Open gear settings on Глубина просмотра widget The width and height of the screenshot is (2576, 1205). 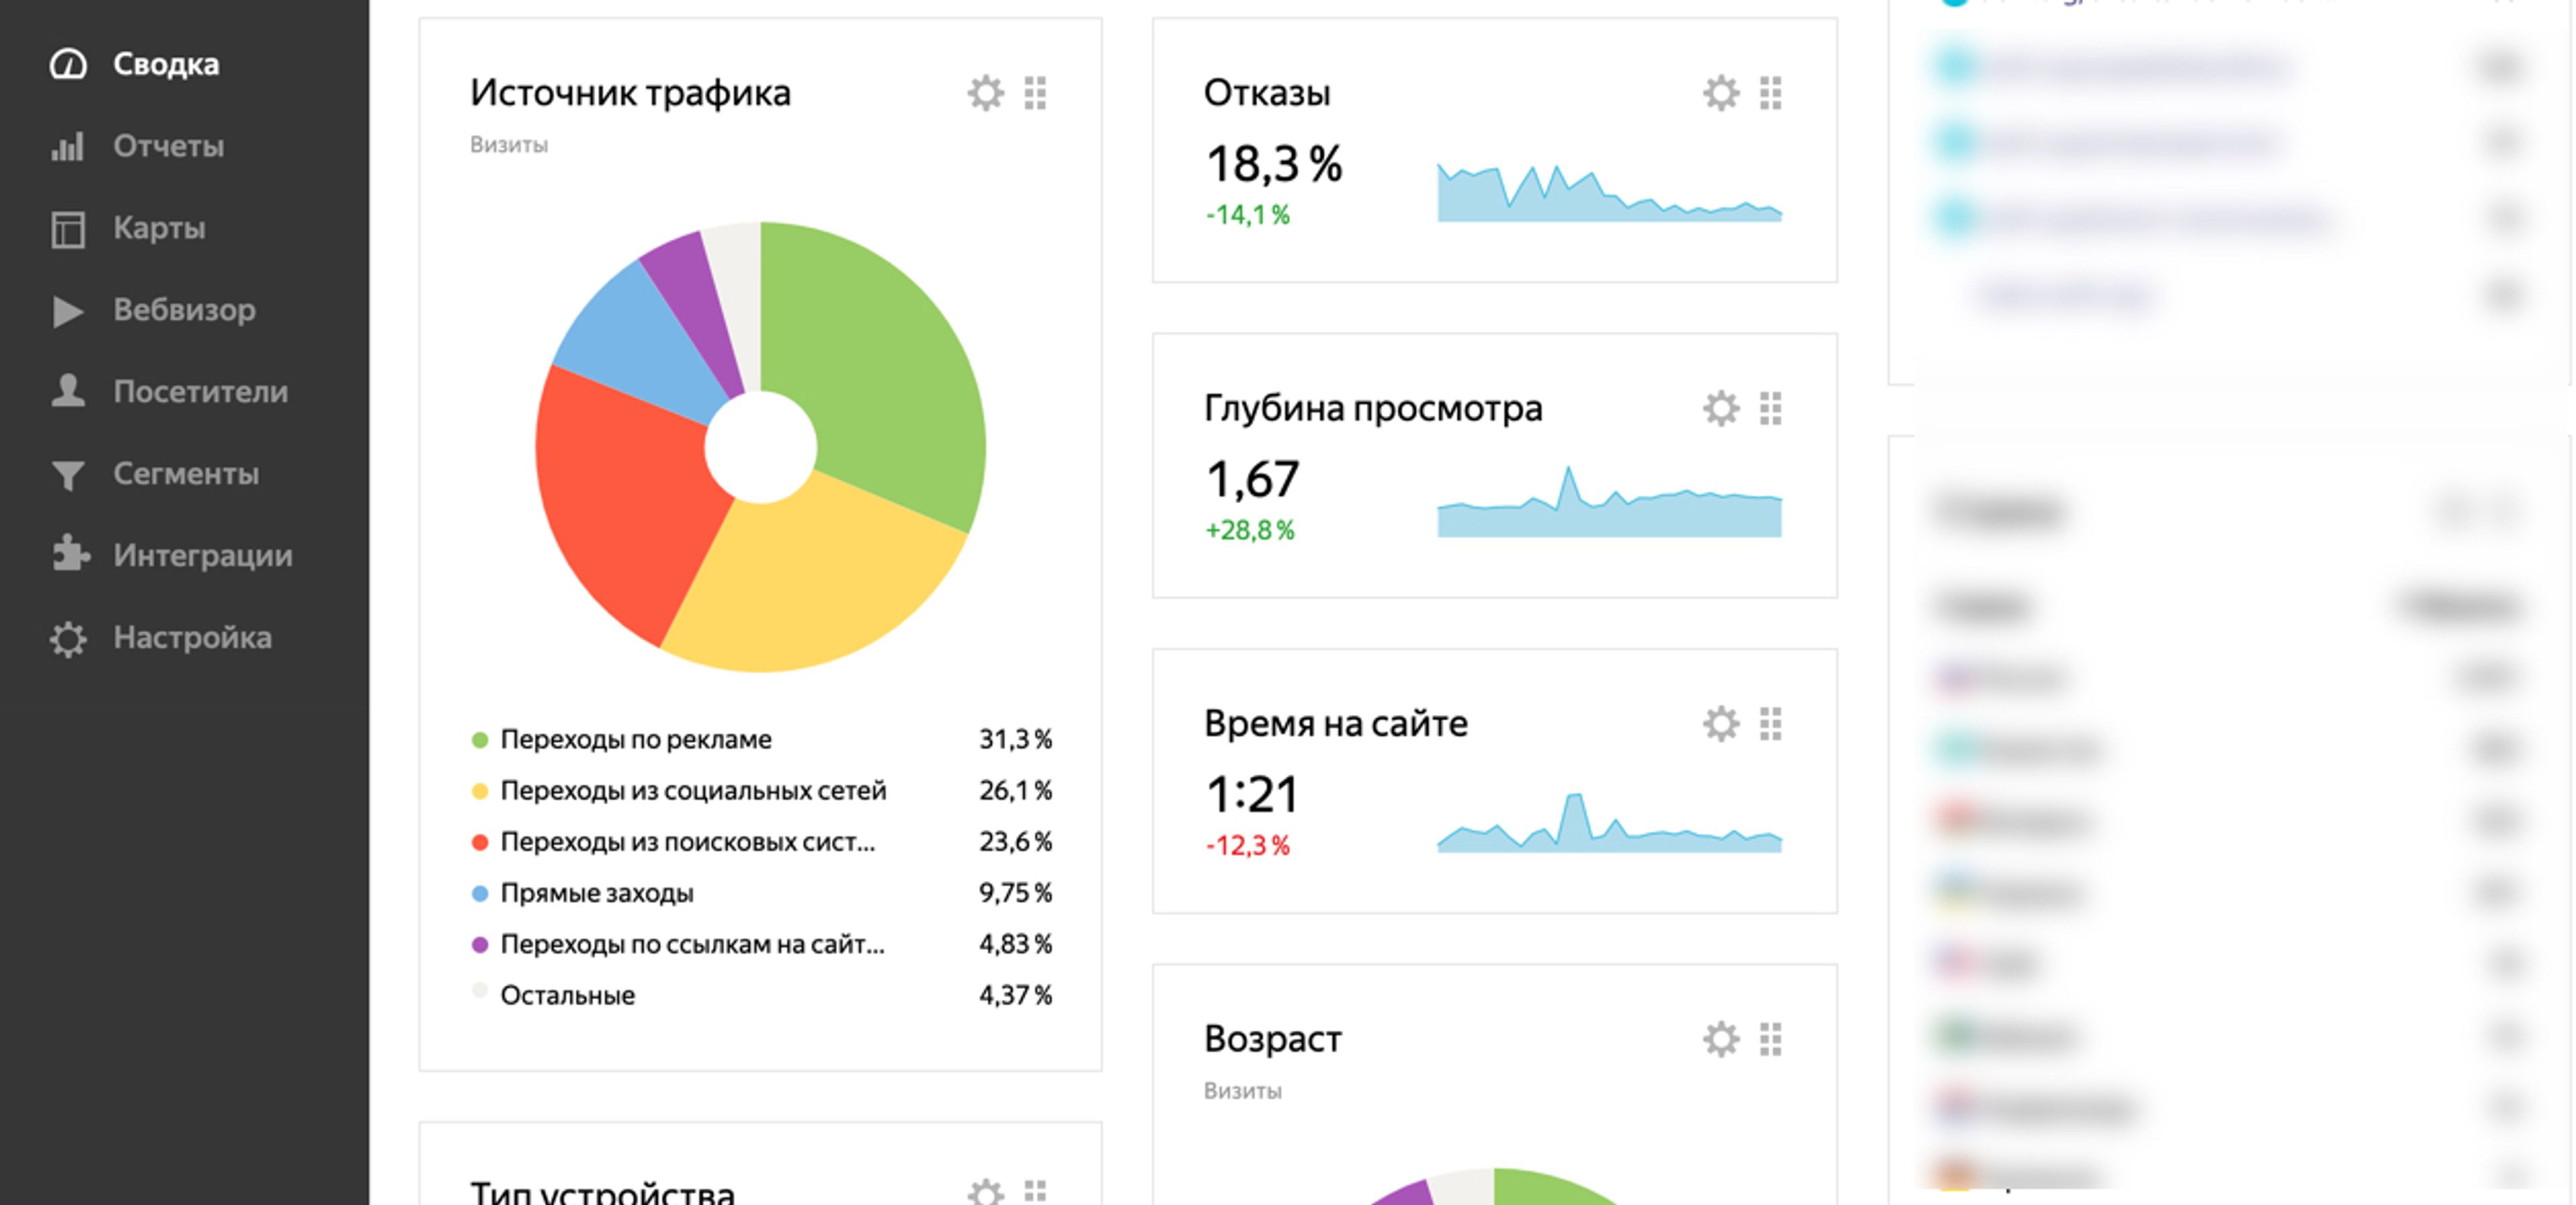[1720, 408]
